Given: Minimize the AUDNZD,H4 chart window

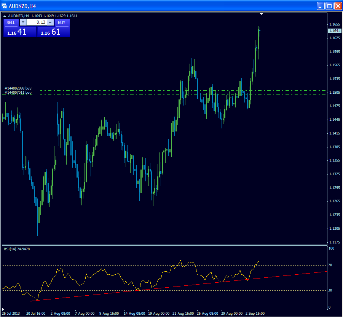Looking at the screenshot, I should click(321, 6).
